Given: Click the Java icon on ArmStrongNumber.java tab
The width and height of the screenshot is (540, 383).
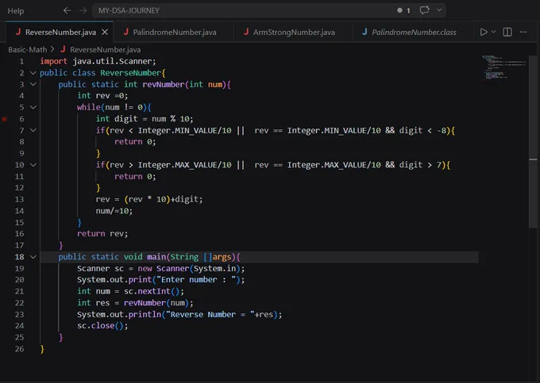Looking at the screenshot, I should (x=246, y=32).
